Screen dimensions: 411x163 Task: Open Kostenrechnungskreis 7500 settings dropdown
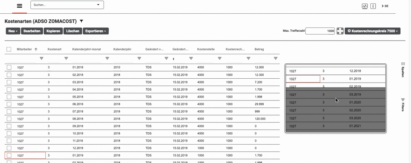[x=372, y=31]
